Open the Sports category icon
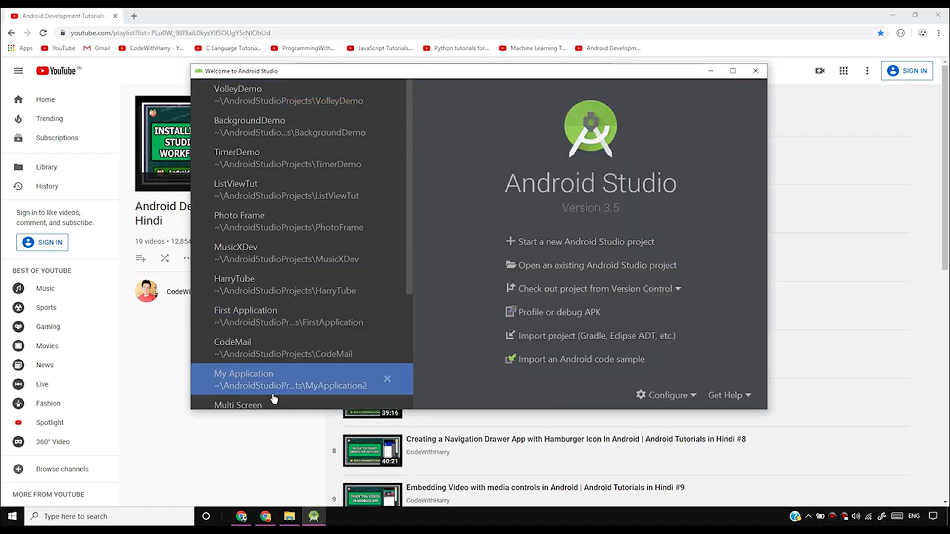The width and height of the screenshot is (950, 534). coord(18,308)
